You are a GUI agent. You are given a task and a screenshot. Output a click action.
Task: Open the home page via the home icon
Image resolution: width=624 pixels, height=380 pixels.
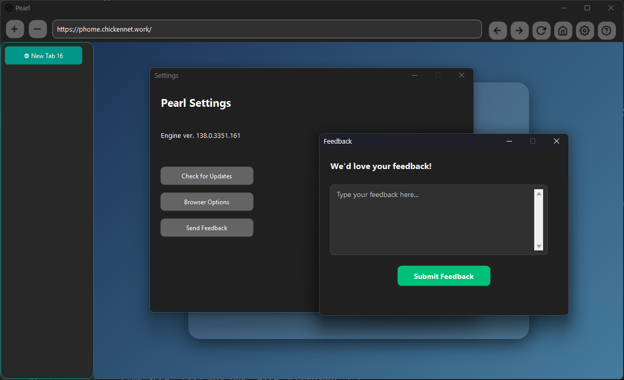point(563,30)
